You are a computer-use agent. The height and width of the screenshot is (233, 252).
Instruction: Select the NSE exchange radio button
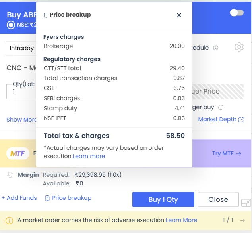11,25
